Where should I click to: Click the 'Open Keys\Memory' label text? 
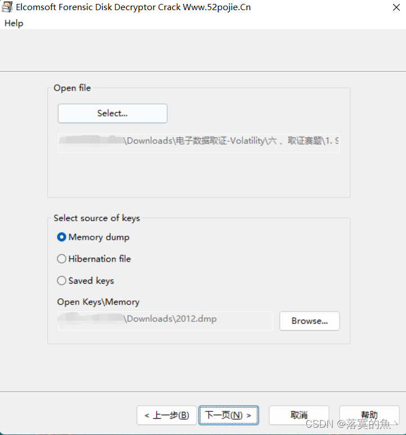point(98,302)
